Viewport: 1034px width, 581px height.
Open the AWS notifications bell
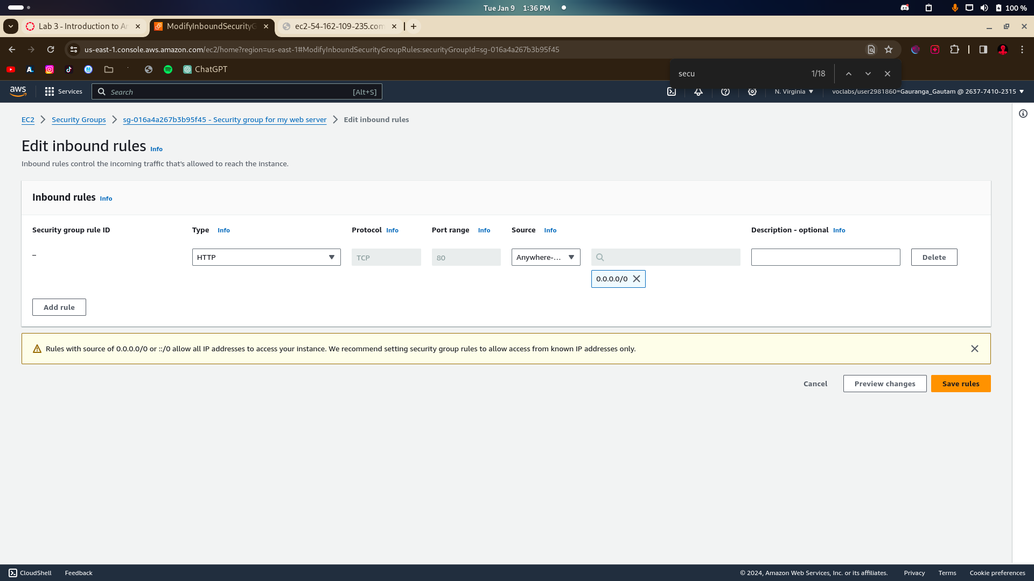pos(698,91)
